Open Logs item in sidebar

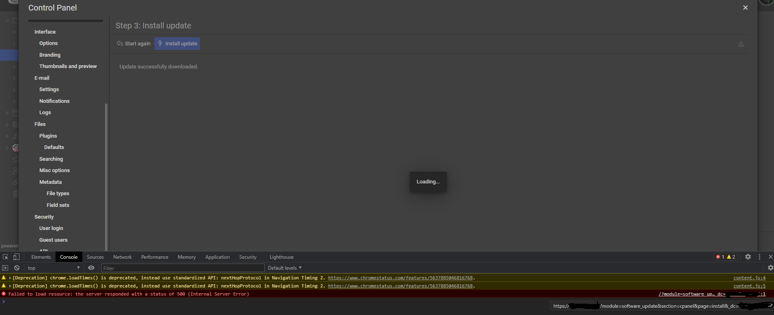[45, 113]
